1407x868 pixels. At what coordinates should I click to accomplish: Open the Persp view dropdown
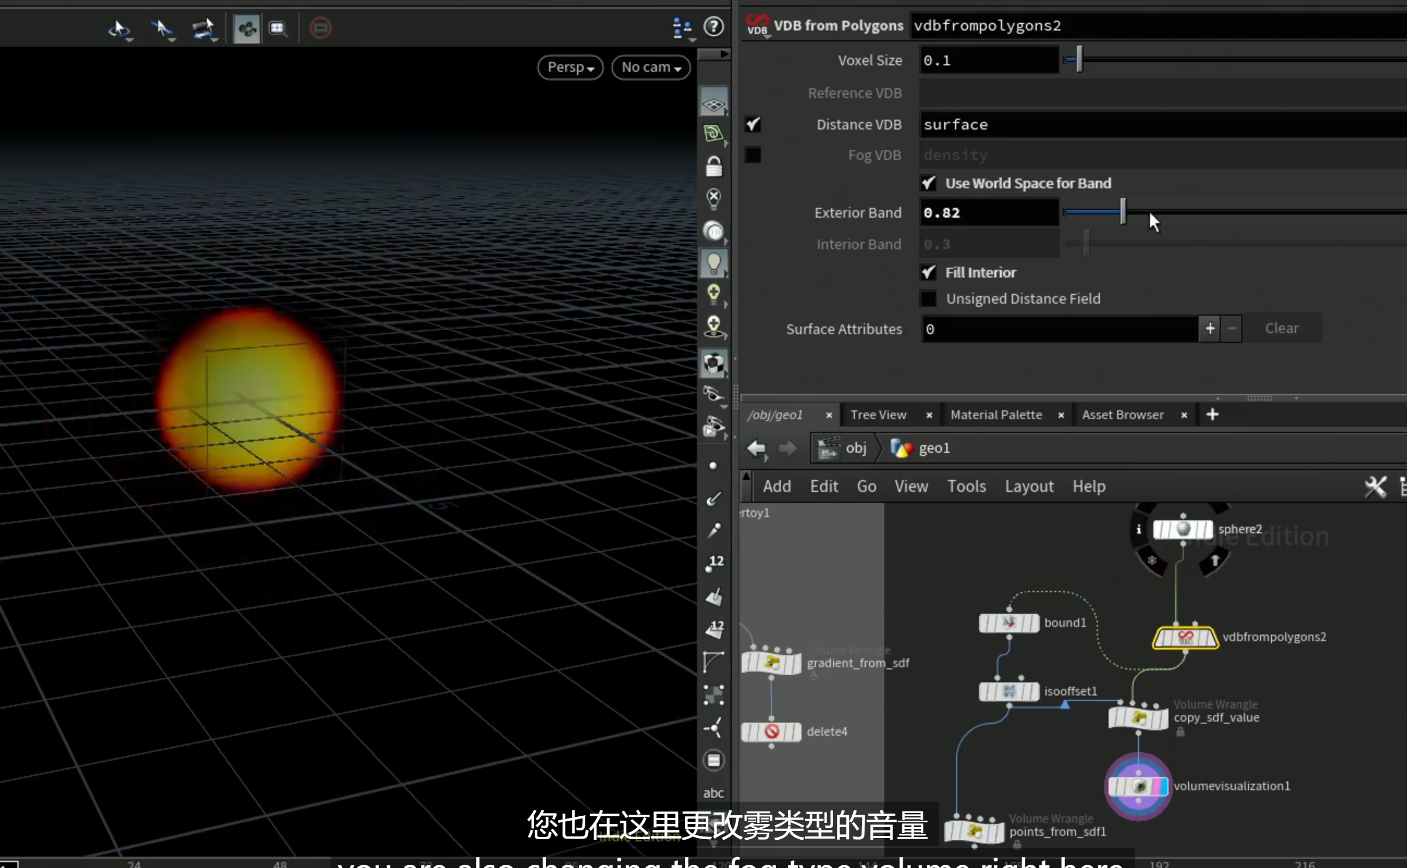[x=570, y=67]
